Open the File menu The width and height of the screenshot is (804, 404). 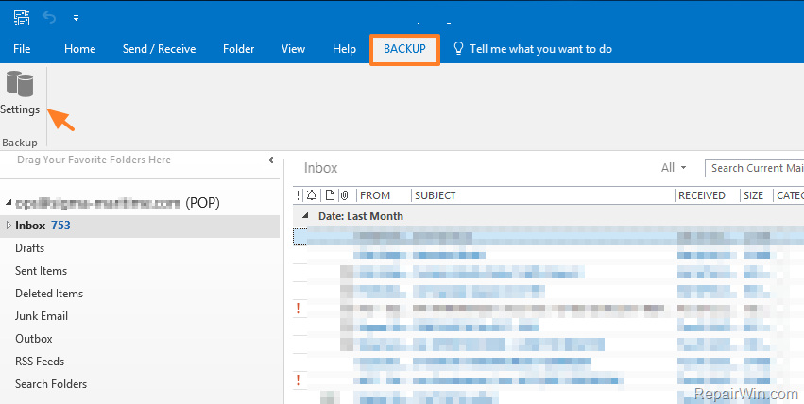click(x=22, y=49)
